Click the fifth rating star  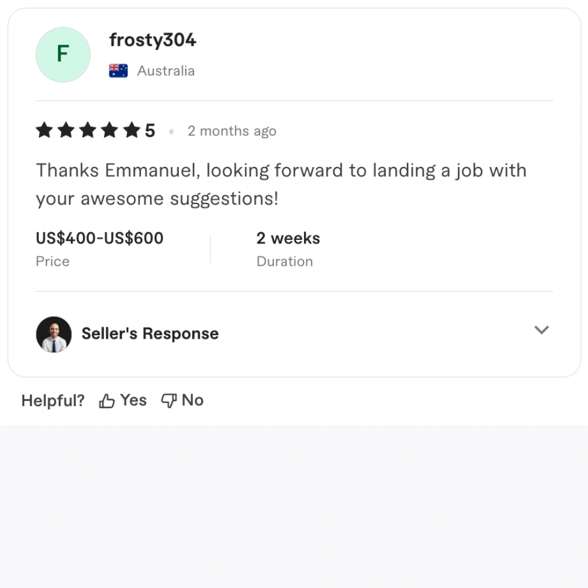click(x=131, y=131)
